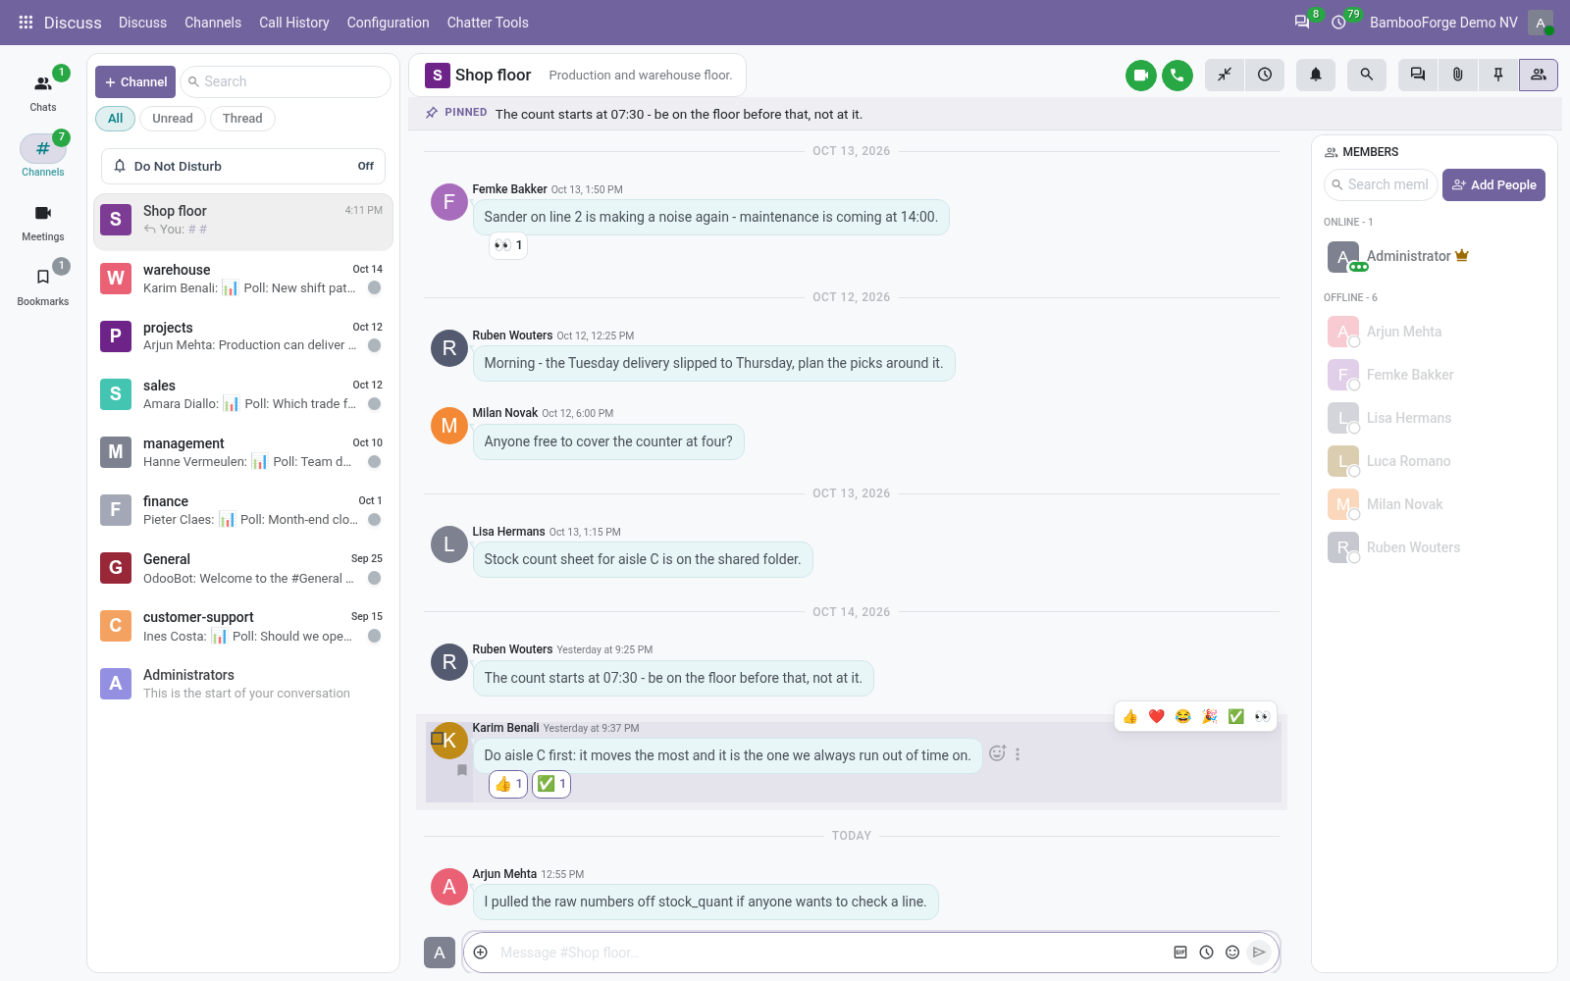The width and height of the screenshot is (1570, 981).
Task: Toggle Do Not Disturb setting
Action: [x=243, y=166]
